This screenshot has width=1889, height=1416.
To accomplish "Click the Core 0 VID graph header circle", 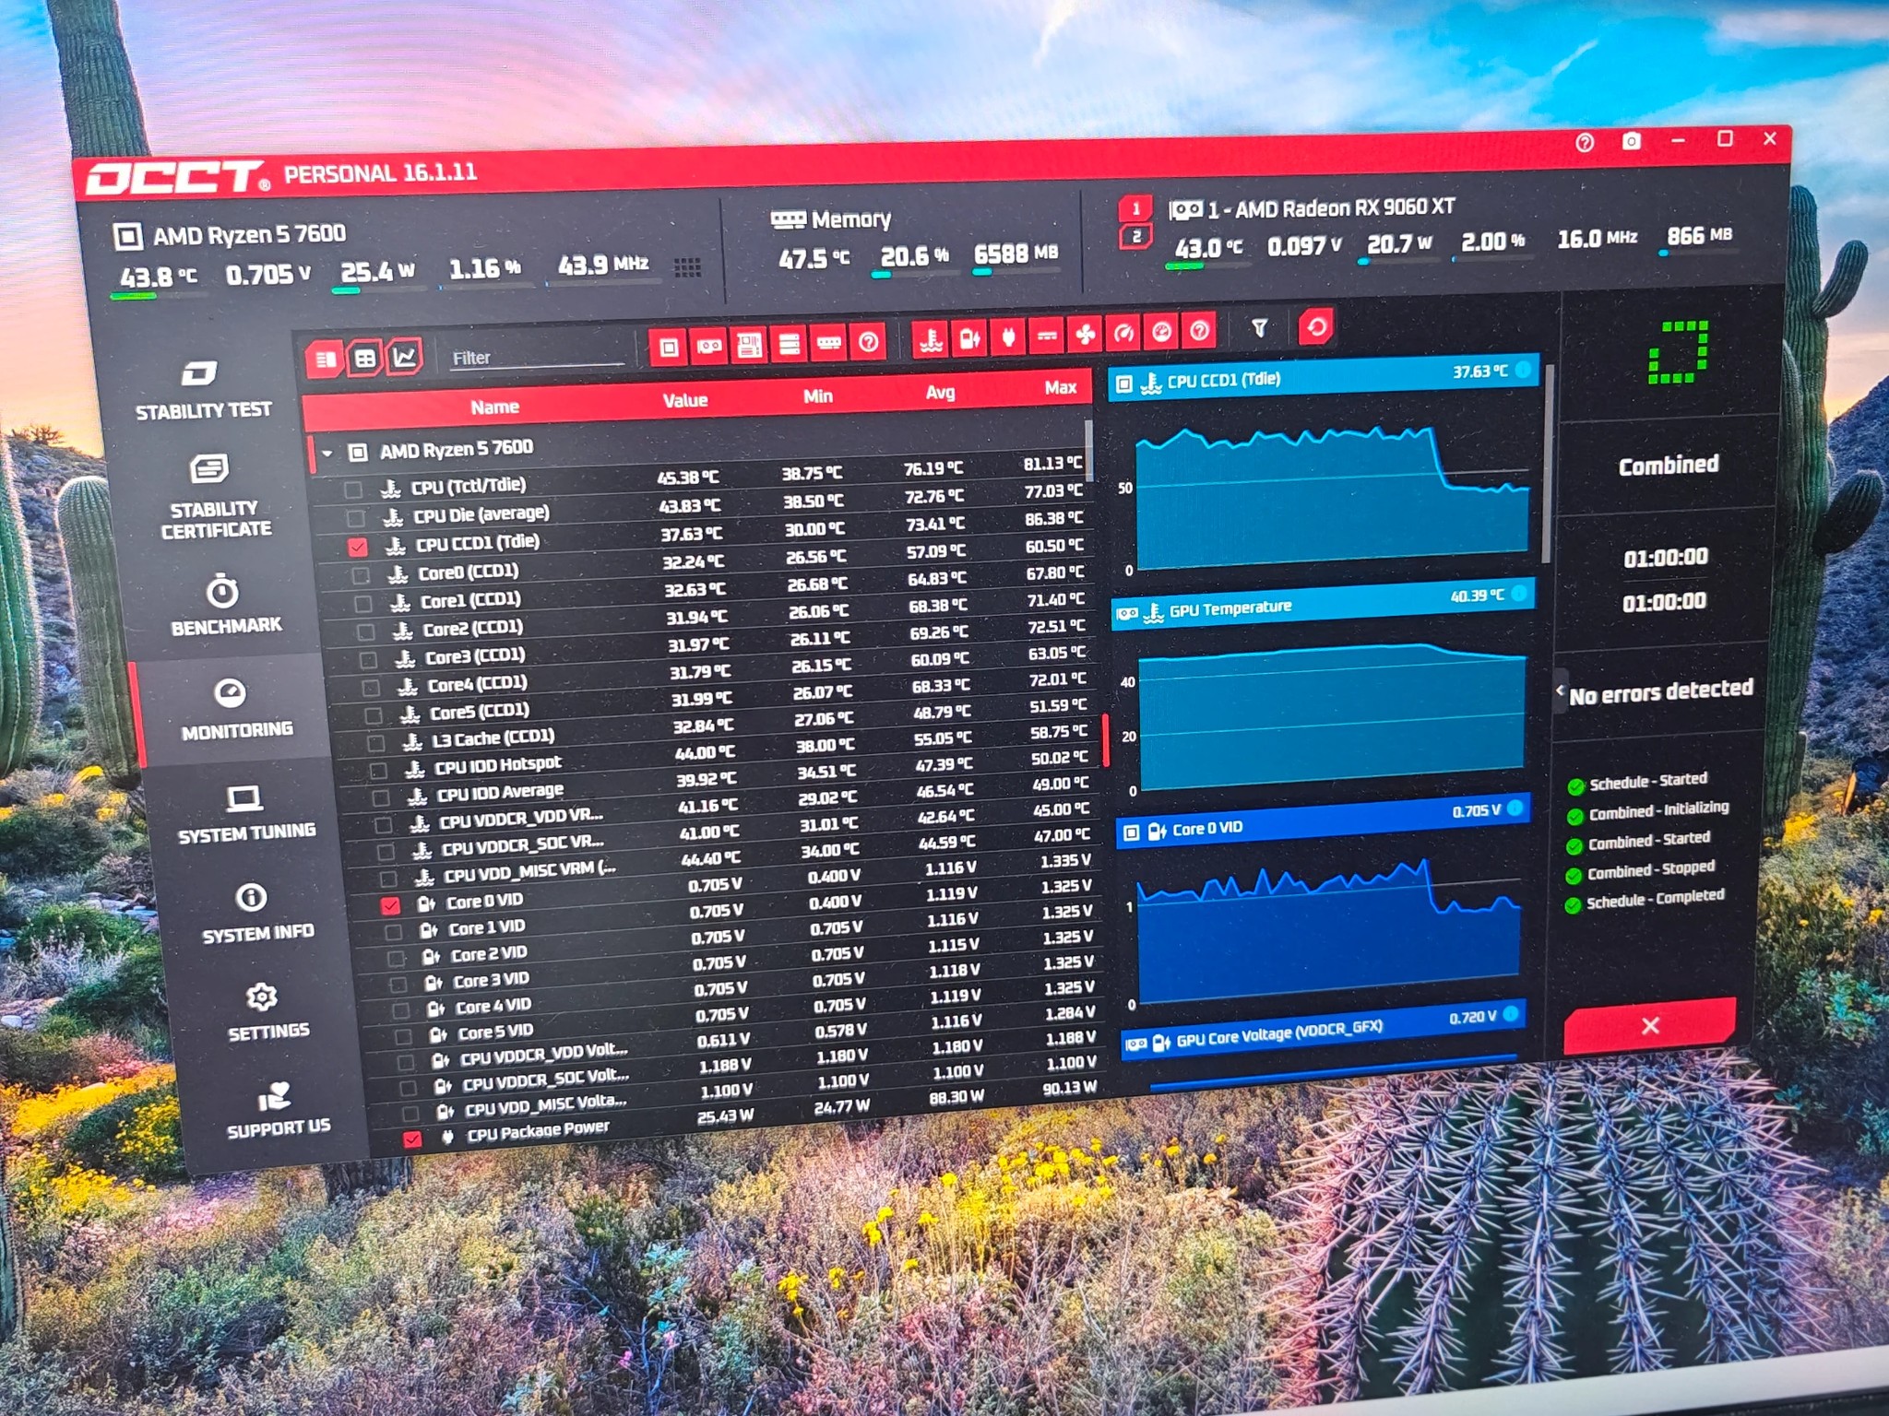I will point(1514,808).
